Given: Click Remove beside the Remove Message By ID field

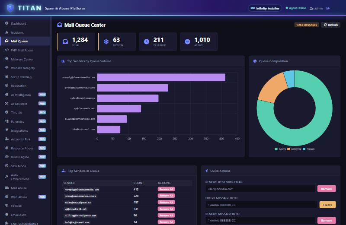Looking at the screenshot, I should [x=327, y=220].
